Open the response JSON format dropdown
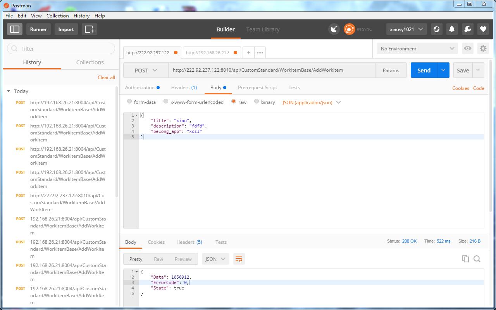 coord(215,259)
